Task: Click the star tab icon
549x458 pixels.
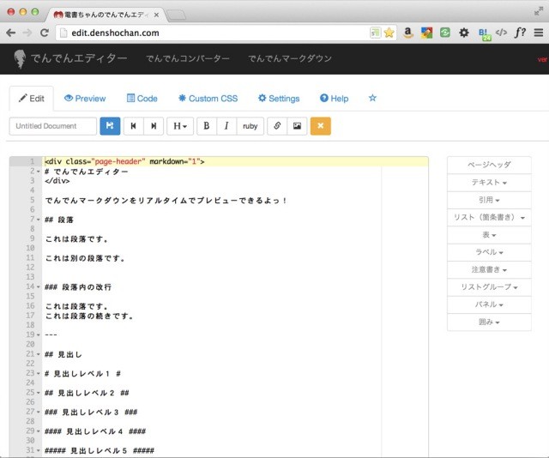Action: pyautogui.click(x=372, y=98)
